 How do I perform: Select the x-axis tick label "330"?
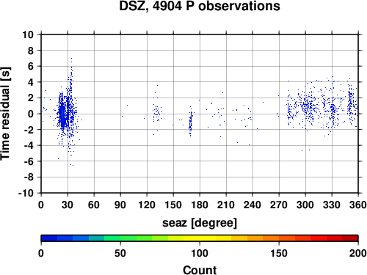click(332, 205)
